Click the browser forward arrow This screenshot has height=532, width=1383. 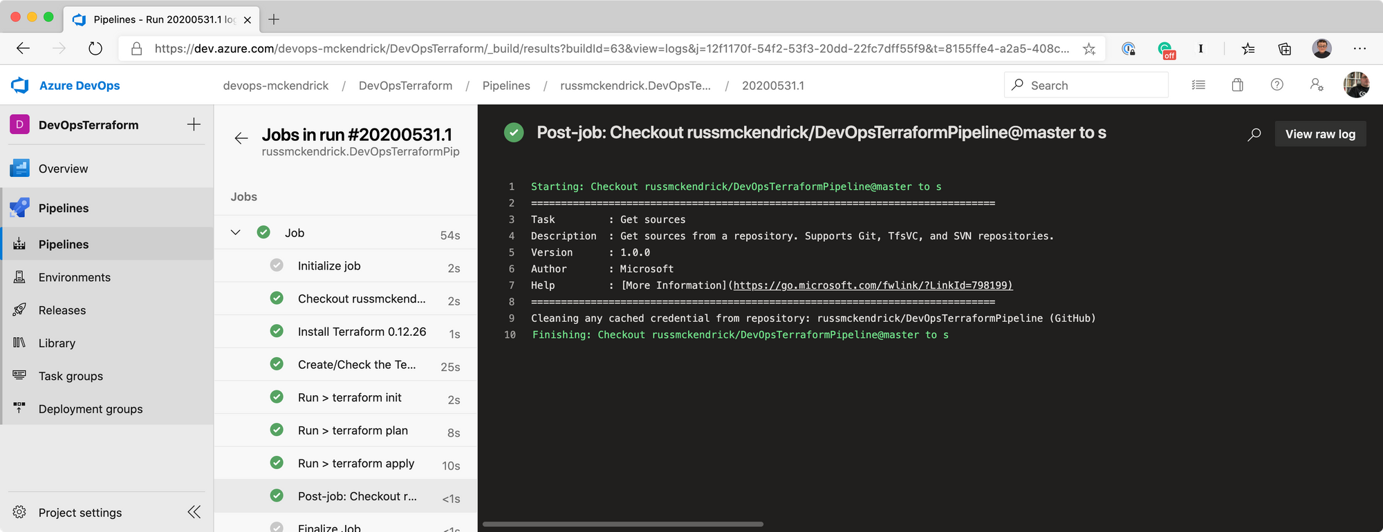(x=59, y=48)
